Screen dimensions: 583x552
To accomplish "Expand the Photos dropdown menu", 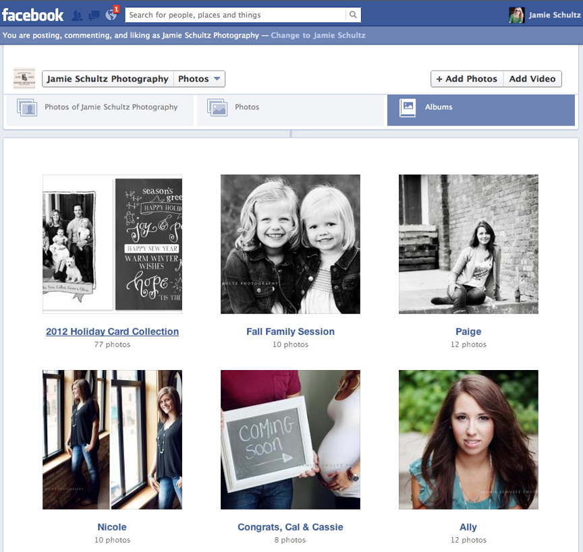I will (x=200, y=79).
